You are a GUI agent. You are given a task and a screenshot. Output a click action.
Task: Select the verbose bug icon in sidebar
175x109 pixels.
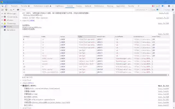pos(5,30)
